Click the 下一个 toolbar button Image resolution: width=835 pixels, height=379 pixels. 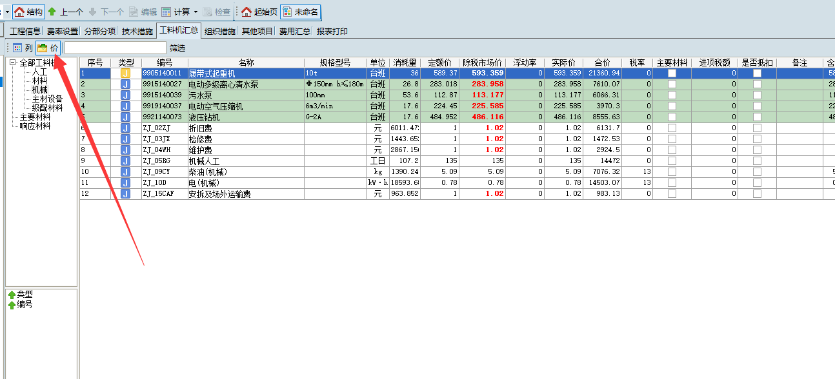click(106, 12)
